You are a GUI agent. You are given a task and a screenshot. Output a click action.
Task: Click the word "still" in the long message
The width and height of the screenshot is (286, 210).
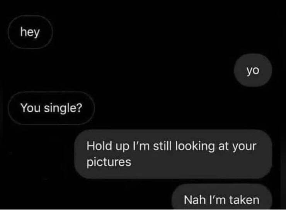(x=162, y=146)
